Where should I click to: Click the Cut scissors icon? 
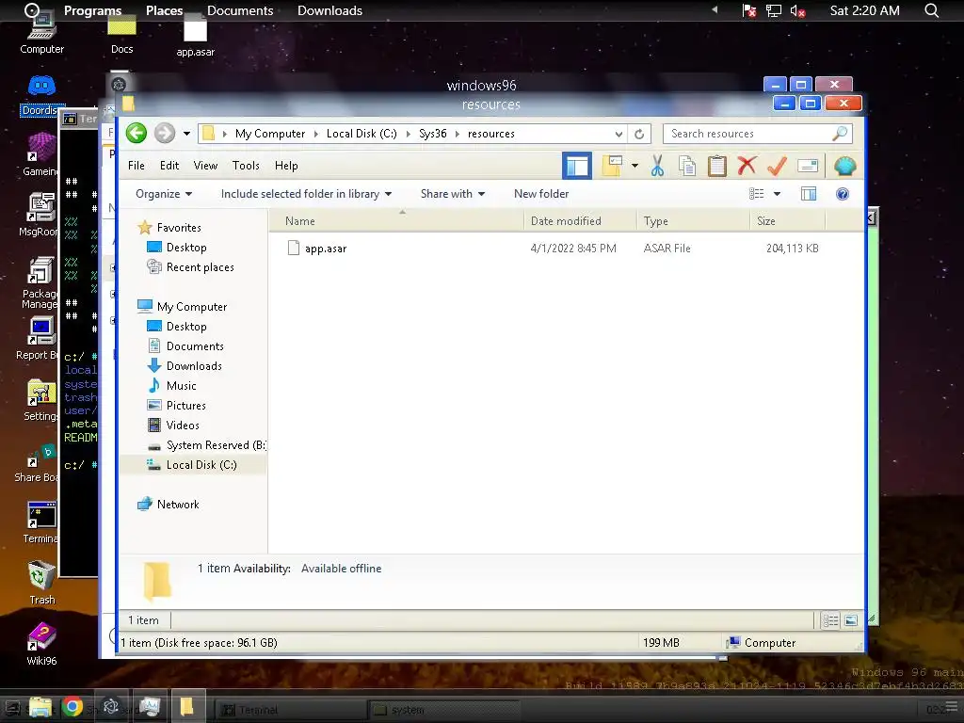(x=657, y=166)
